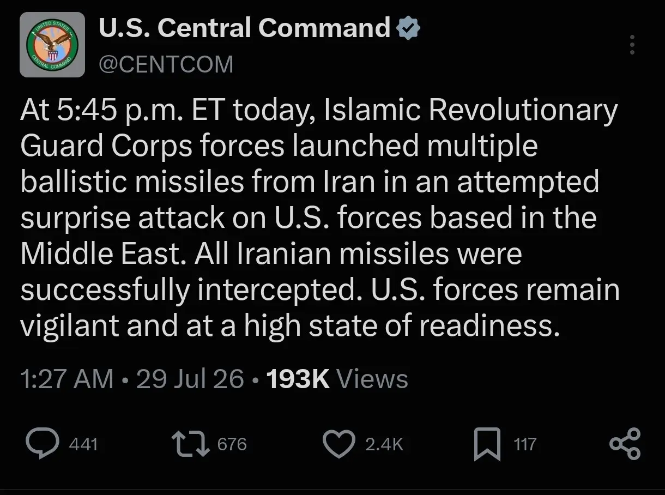This screenshot has width=665, height=495.
Task: Click the Views label
Action: [x=372, y=379]
